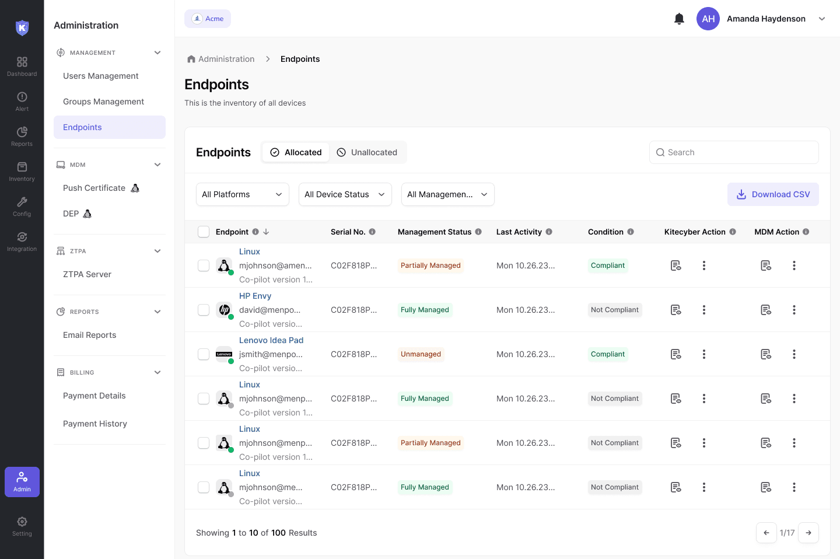Screen dimensions: 840x559
Task: Open the Lenovo Idea Pad endpoint link
Action: pos(271,340)
